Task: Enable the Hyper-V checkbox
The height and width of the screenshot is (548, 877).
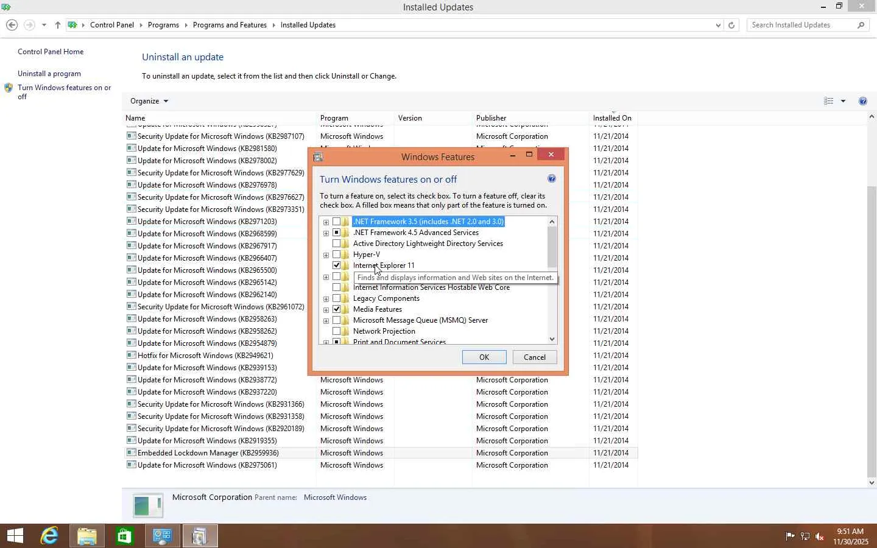Action: [x=336, y=255]
